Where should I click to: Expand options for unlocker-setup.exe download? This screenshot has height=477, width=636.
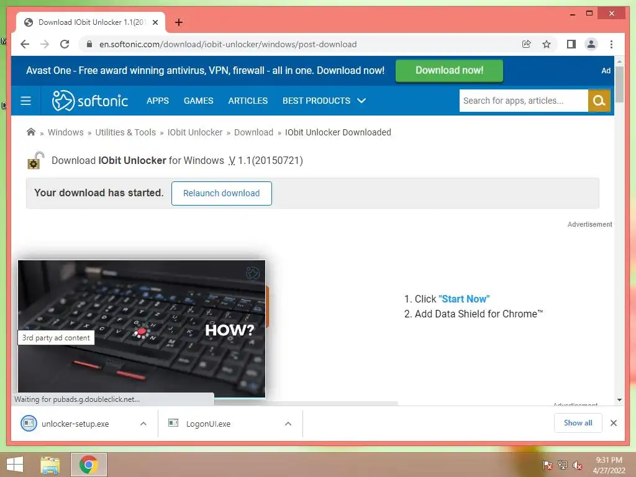click(x=143, y=424)
